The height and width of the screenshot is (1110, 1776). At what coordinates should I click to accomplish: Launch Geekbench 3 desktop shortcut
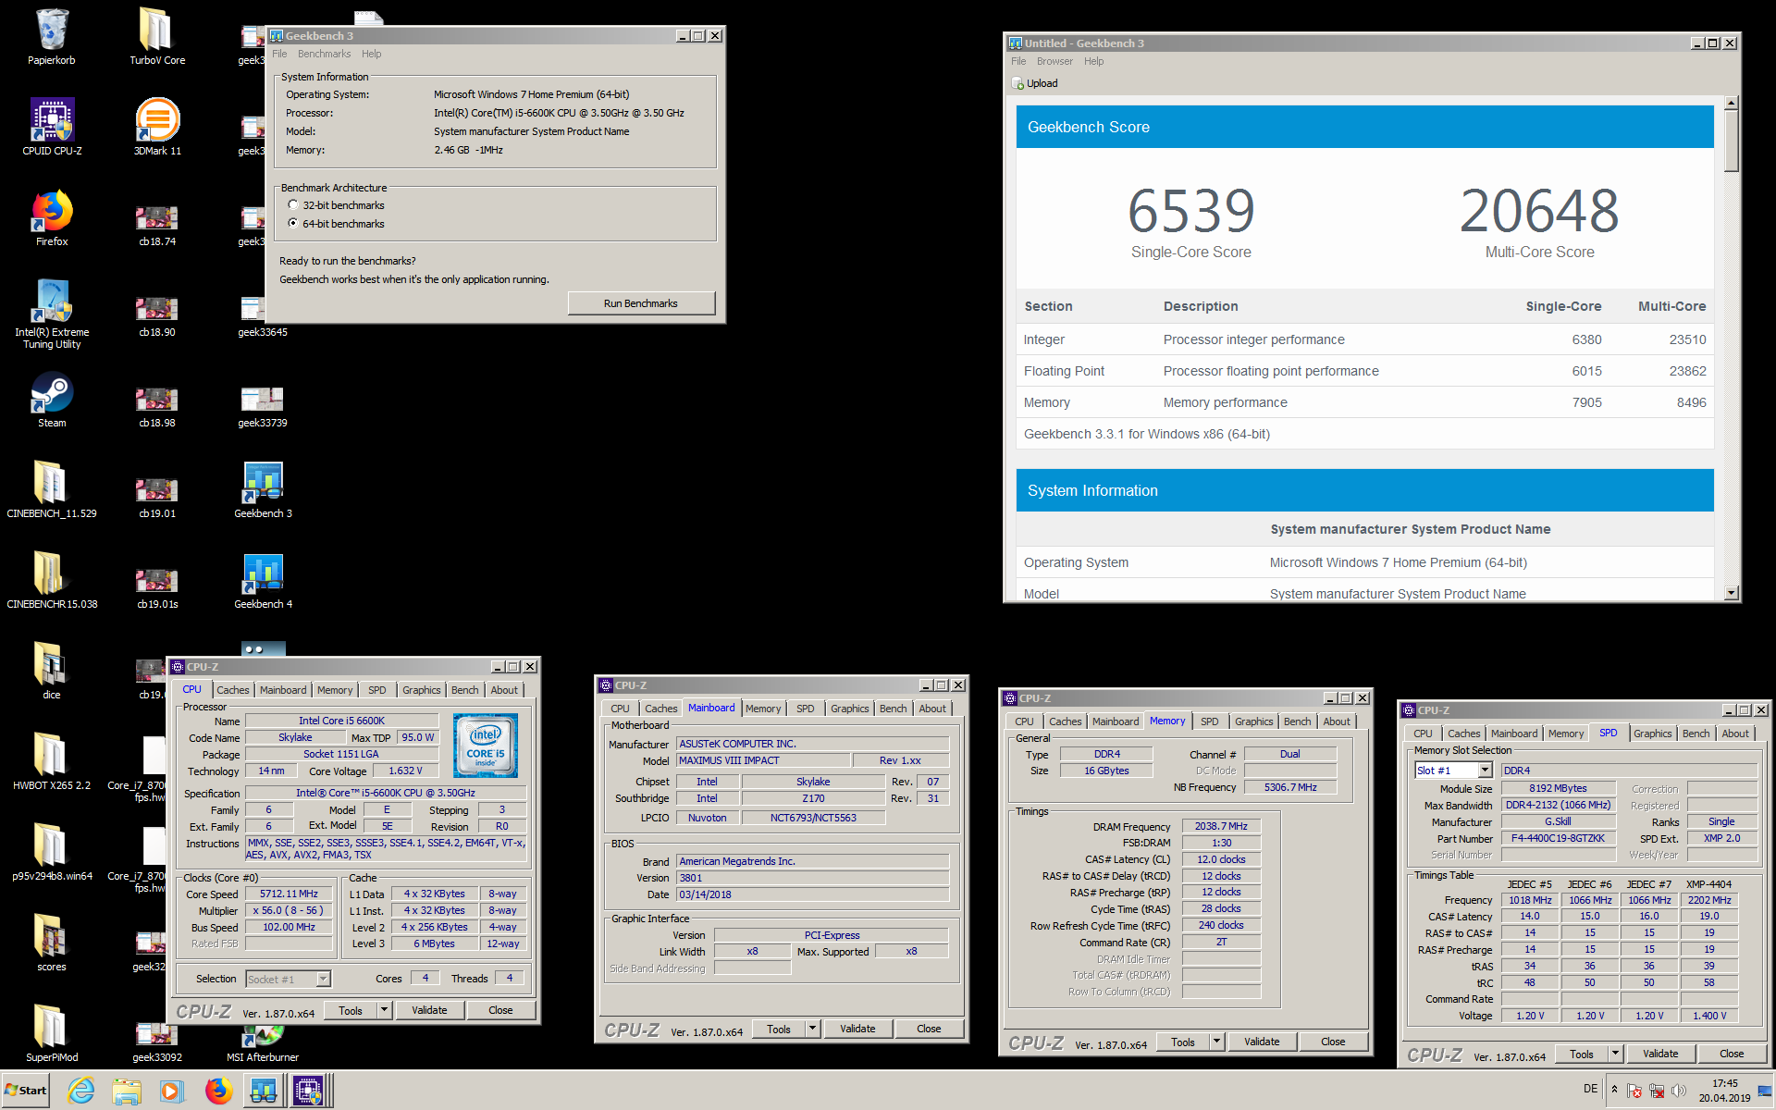click(x=263, y=490)
